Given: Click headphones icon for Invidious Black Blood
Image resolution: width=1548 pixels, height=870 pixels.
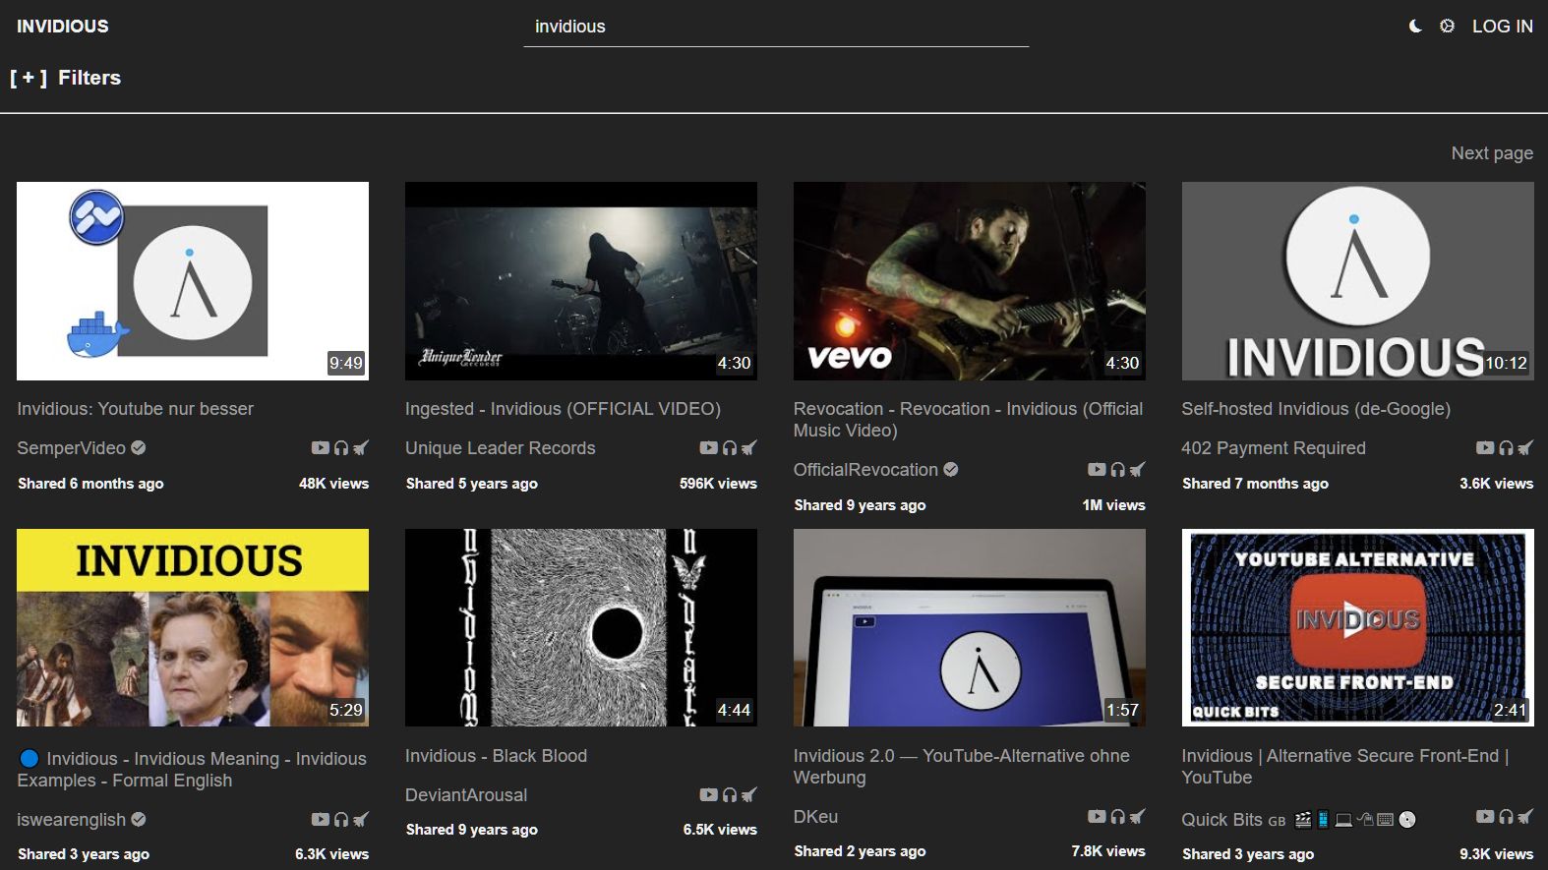Looking at the screenshot, I should click(x=730, y=795).
